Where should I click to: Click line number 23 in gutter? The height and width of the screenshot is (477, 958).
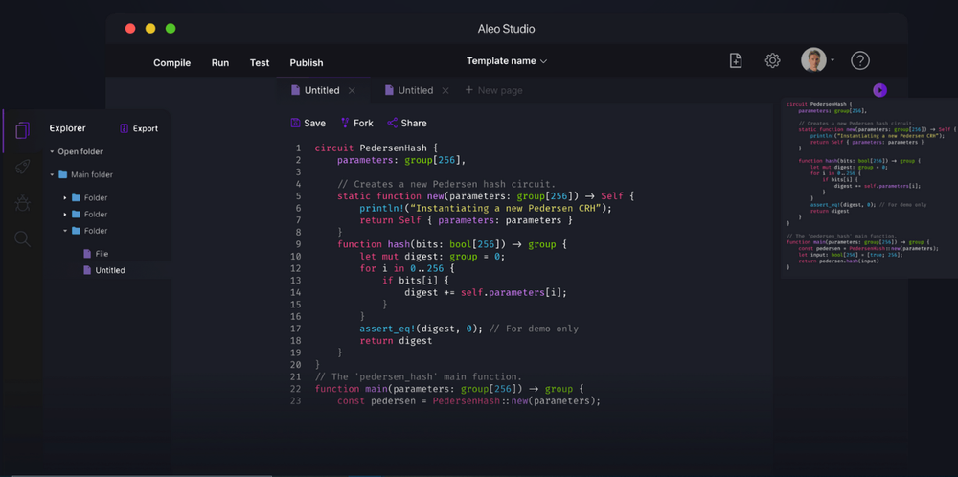click(x=296, y=401)
